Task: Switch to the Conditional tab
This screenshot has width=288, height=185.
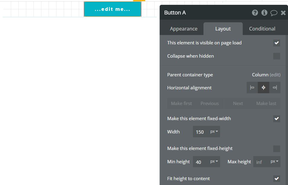Action: (x=262, y=29)
